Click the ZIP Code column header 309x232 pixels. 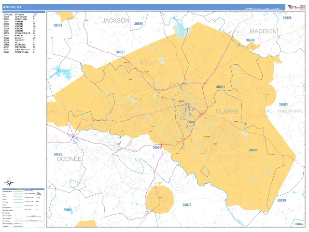pyautogui.click(x=8, y=14)
